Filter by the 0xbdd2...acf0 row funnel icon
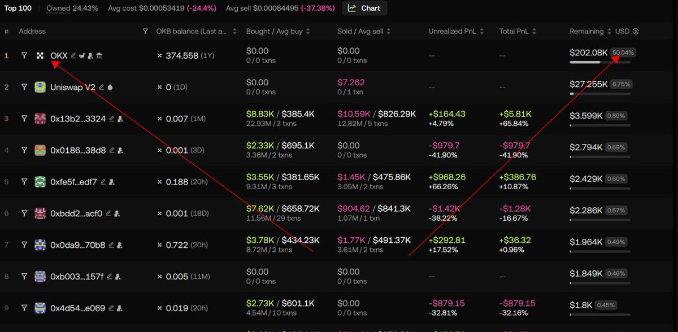The height and width of the screenshot is (332, 678). click(x=24, y=213)
